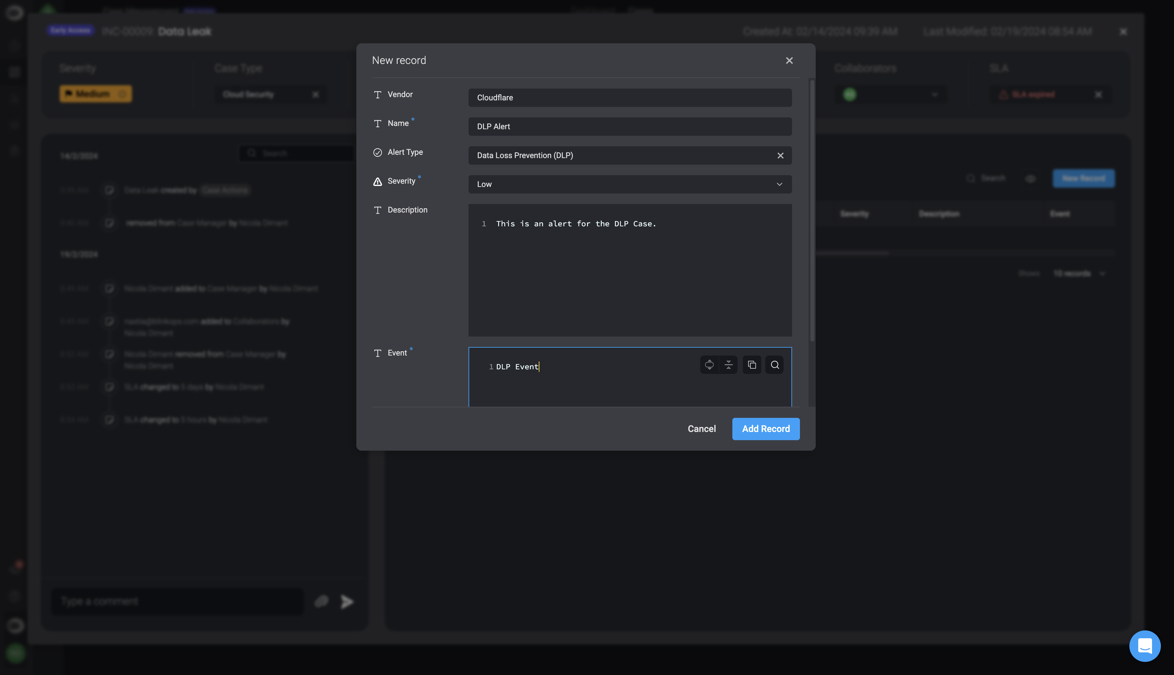Copy the Event field contents

752,365
